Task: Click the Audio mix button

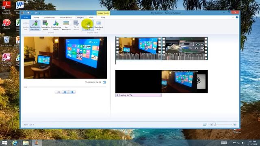Action: pyautogui.click(x=26, y=25)
